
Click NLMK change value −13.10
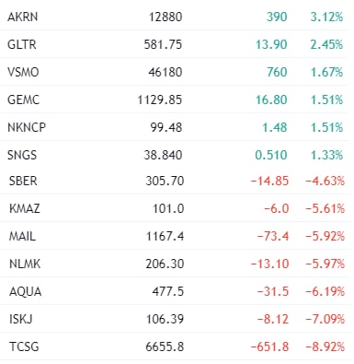(269, 264)
